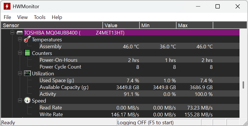Screen dimensions: 248x126
Task: Open the Help menu
Action: pyautogui.click(x=57, y=17)
